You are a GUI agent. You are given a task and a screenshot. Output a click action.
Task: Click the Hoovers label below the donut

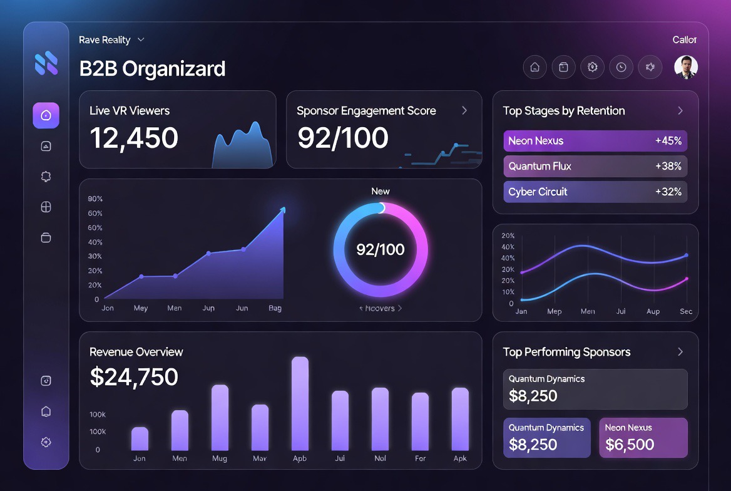[380, 309]
